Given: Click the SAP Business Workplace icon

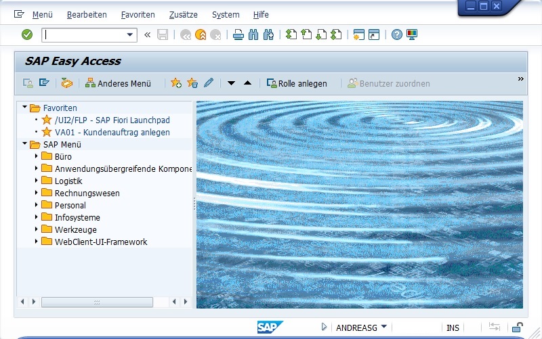Looking at the screenshot, I should coord(66,83).
